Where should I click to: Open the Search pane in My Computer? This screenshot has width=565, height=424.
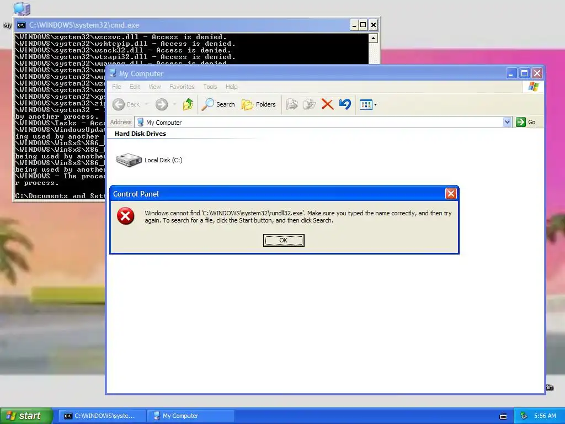(218, 104)
